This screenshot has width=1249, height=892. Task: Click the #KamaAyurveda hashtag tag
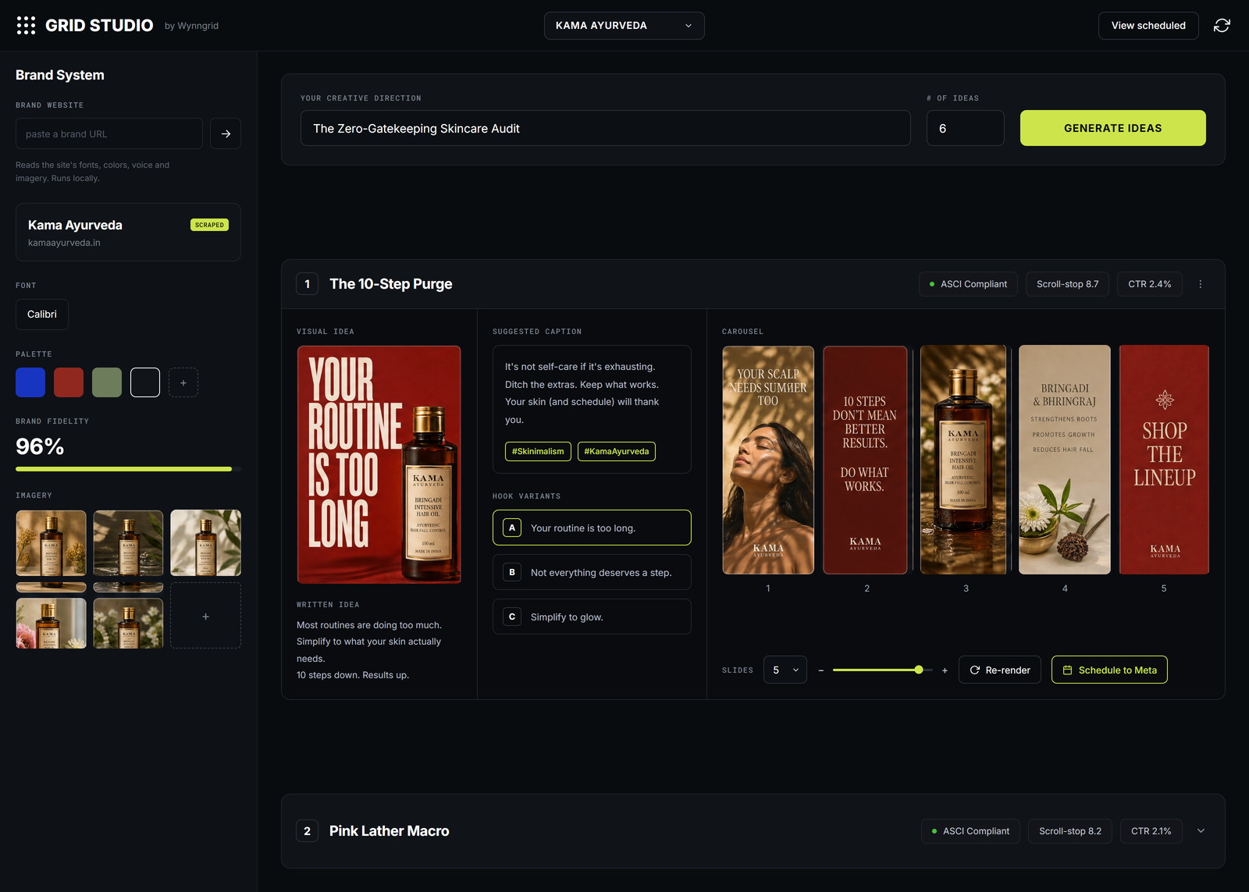[x=617, y=451]
